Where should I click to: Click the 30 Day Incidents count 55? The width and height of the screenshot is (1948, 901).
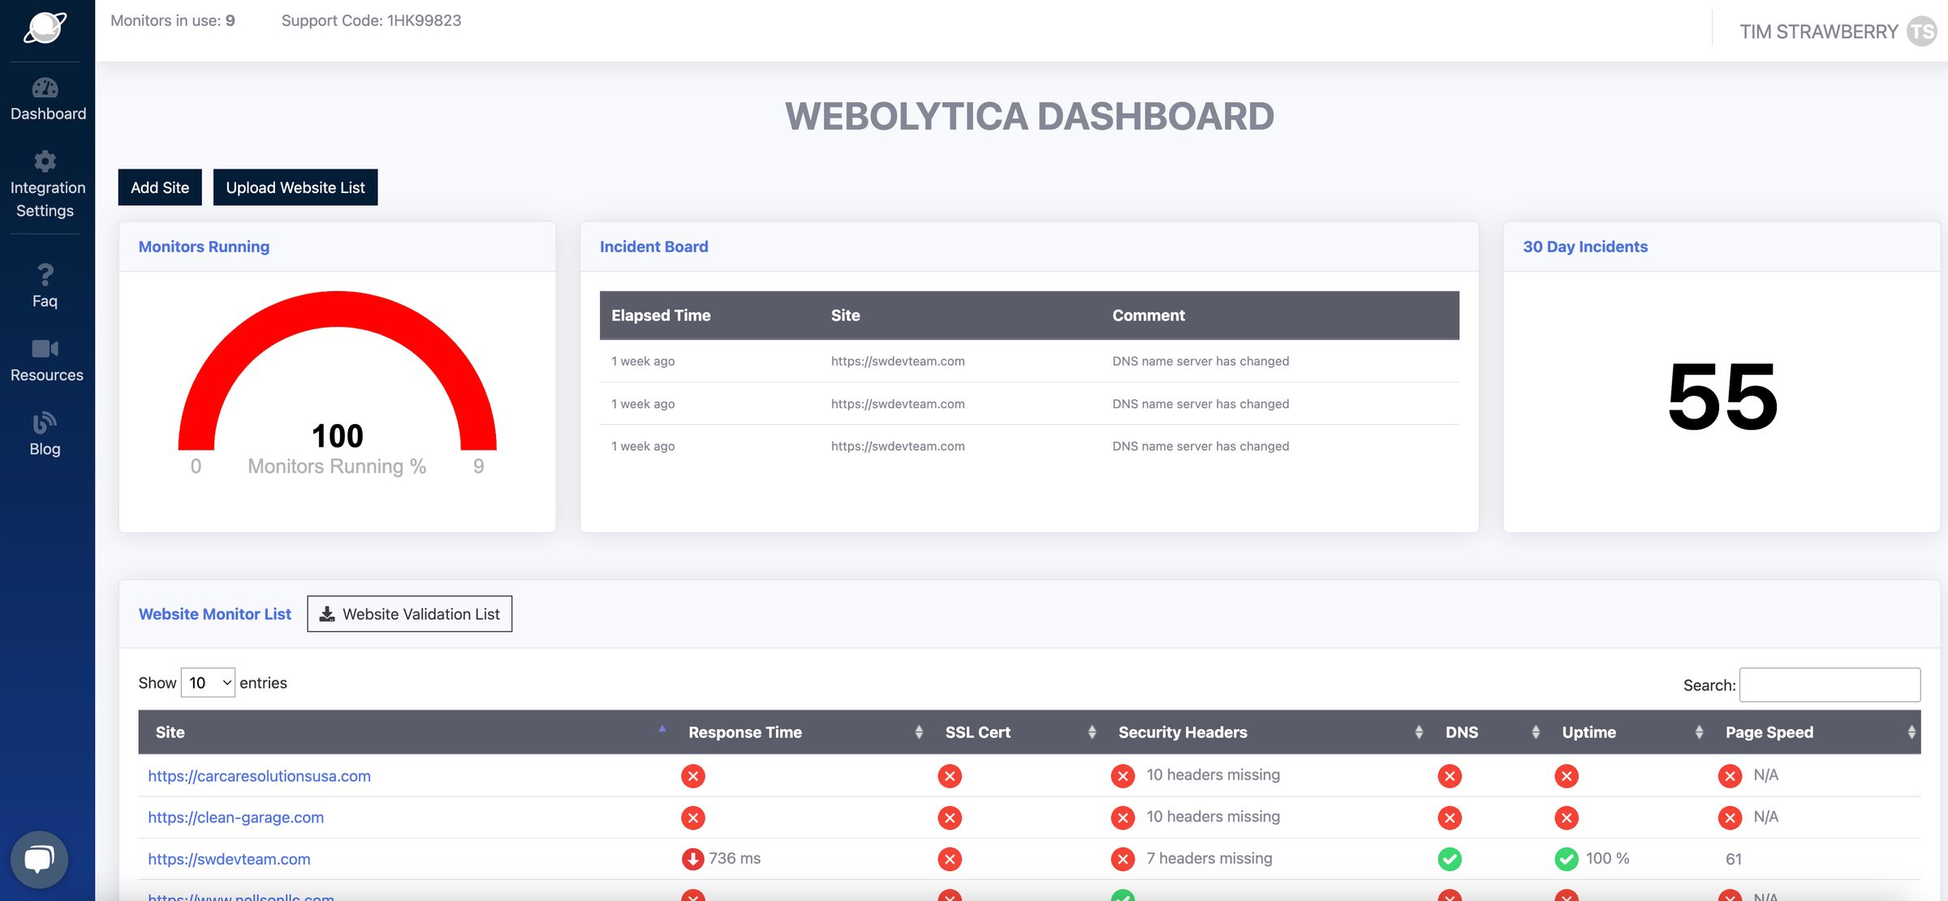click(x=1722, y=397)
